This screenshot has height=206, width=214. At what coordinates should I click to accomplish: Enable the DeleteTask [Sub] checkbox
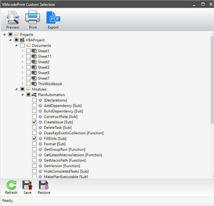[x=34, y=128]
